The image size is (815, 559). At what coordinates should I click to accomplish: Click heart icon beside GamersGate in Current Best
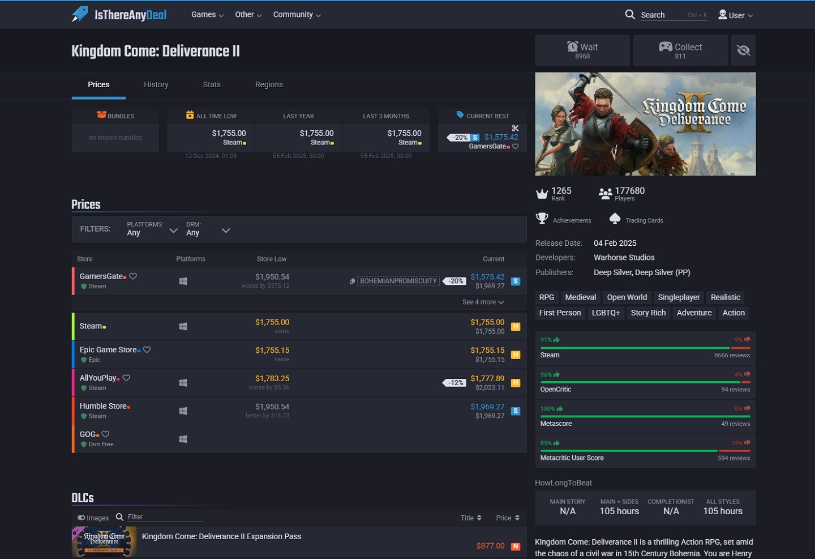click(x=515, y=147)
